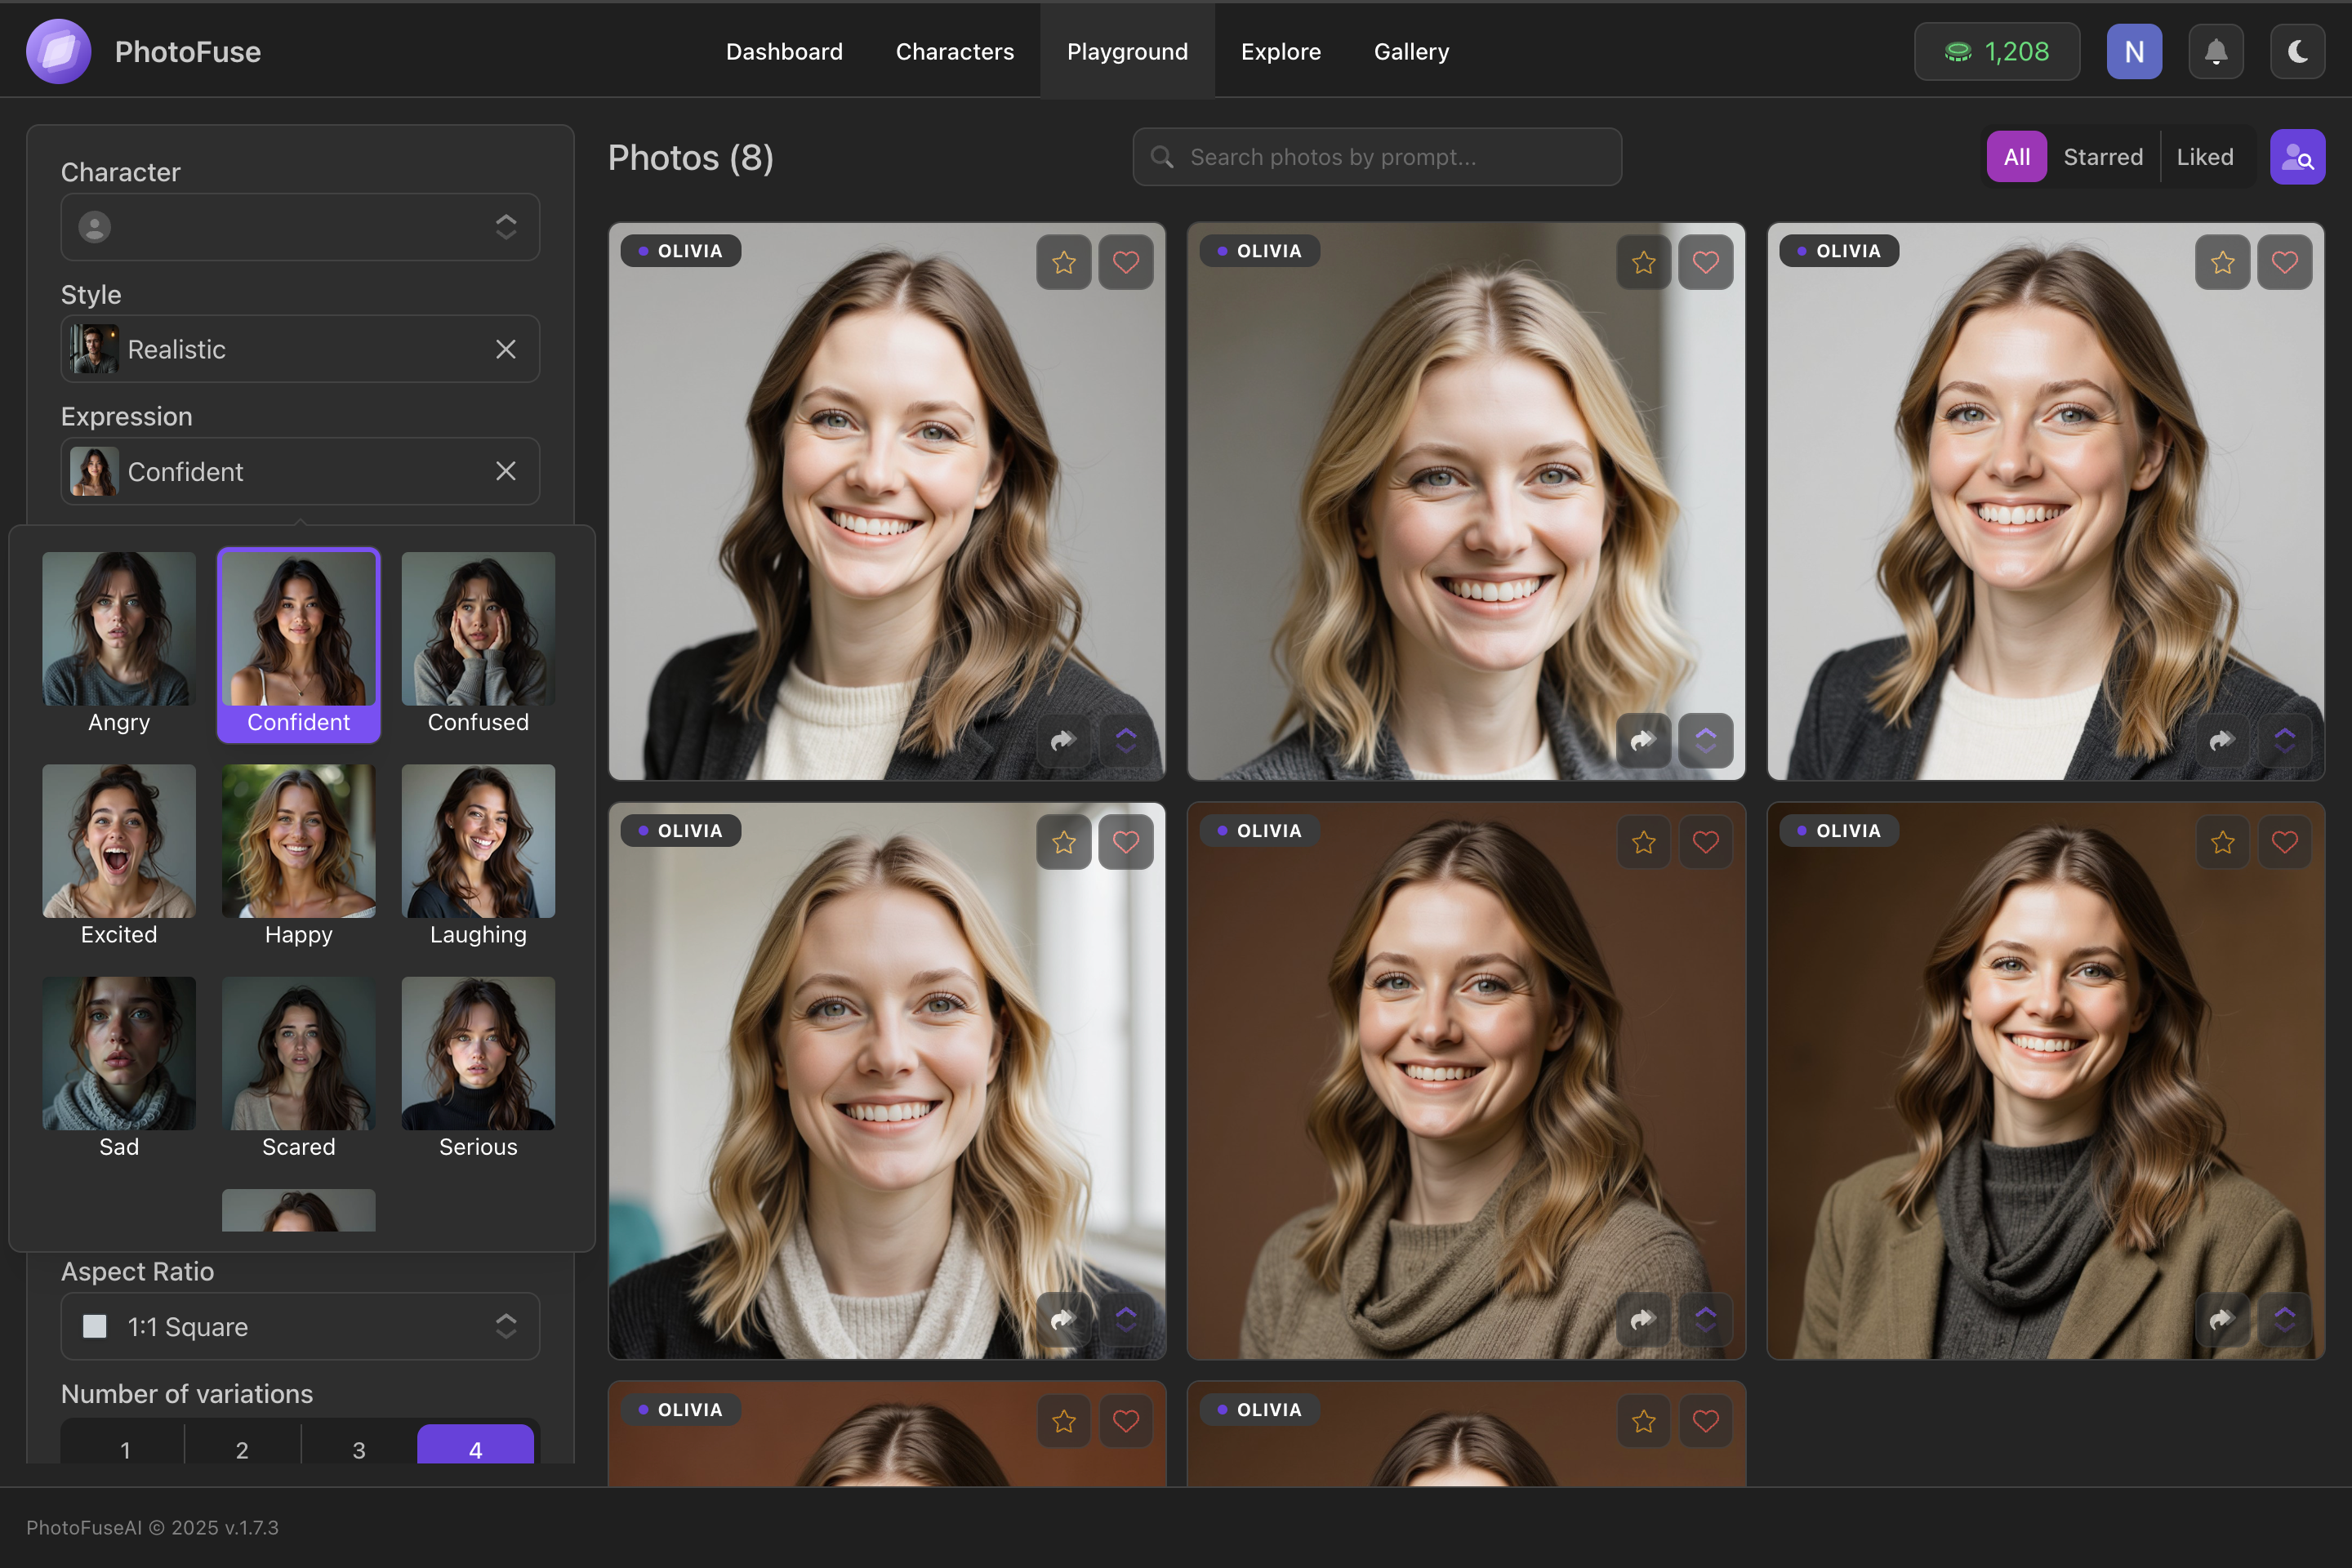Like the second Olivia photo
This screenshot has width=2352, height=1568.
coord(1705,262)
